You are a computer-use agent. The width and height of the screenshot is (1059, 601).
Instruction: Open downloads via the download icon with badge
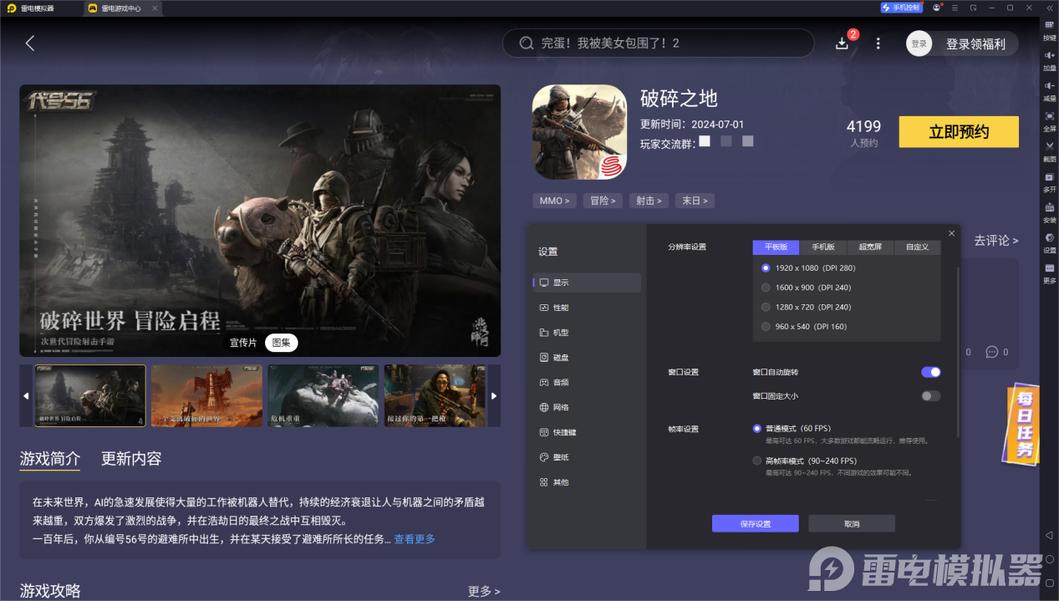[x=843, y=43]
